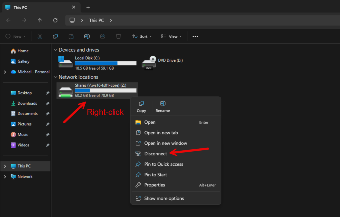The width and height of the screenshot is (340, 217).
Task: Click This PC in the address bar
Action: point(96,20)
